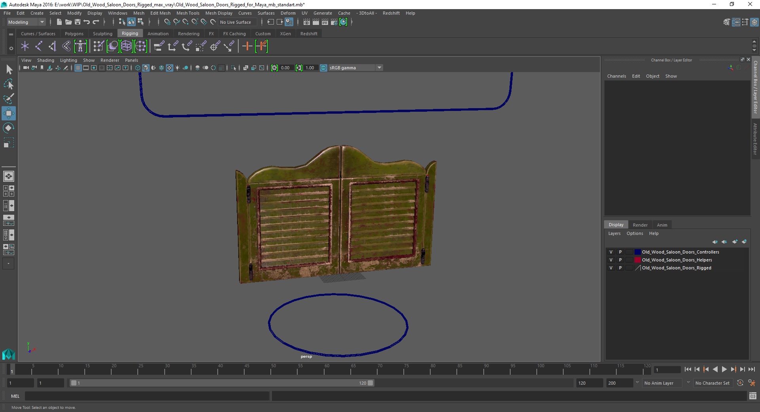
Task: Go to the start of playback range
Action: [688, 369]
